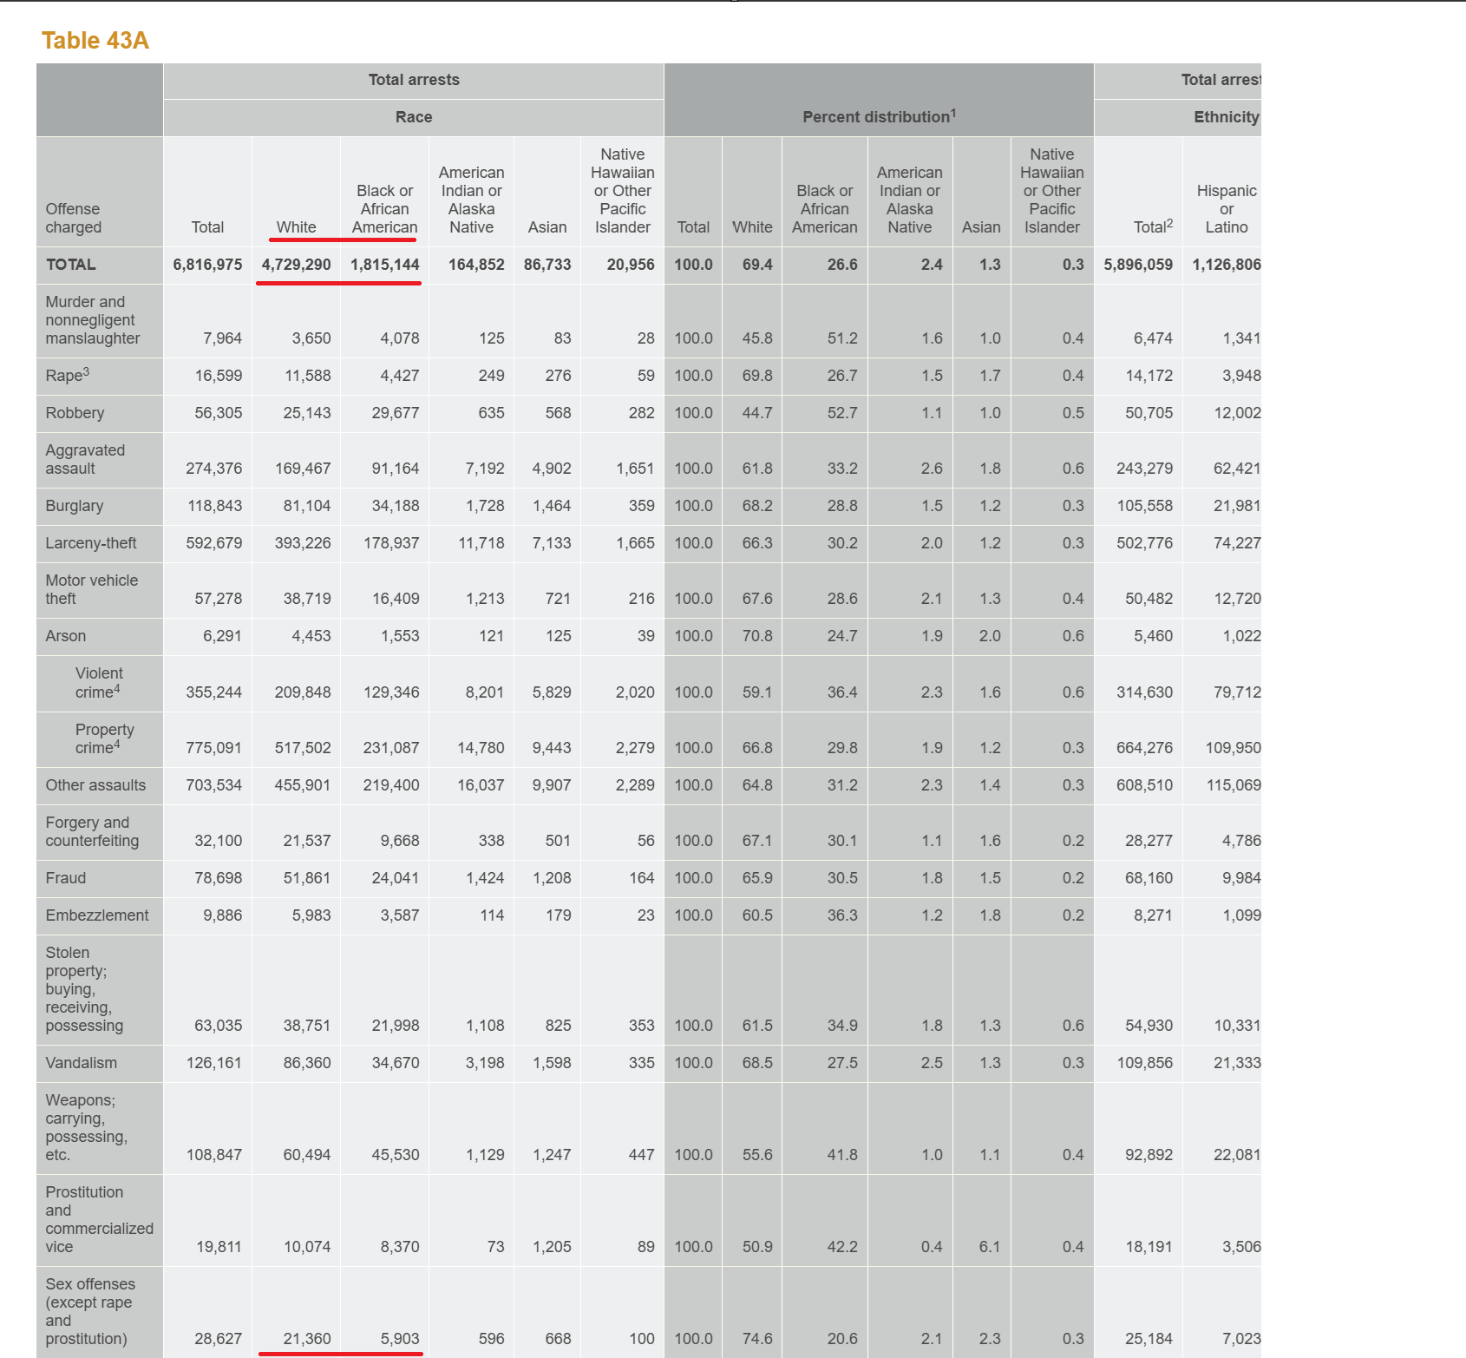The width and height of the screenshot is (1466, 1358).
Task: Select Burglary White value 81,104
Action: (306, 506)
